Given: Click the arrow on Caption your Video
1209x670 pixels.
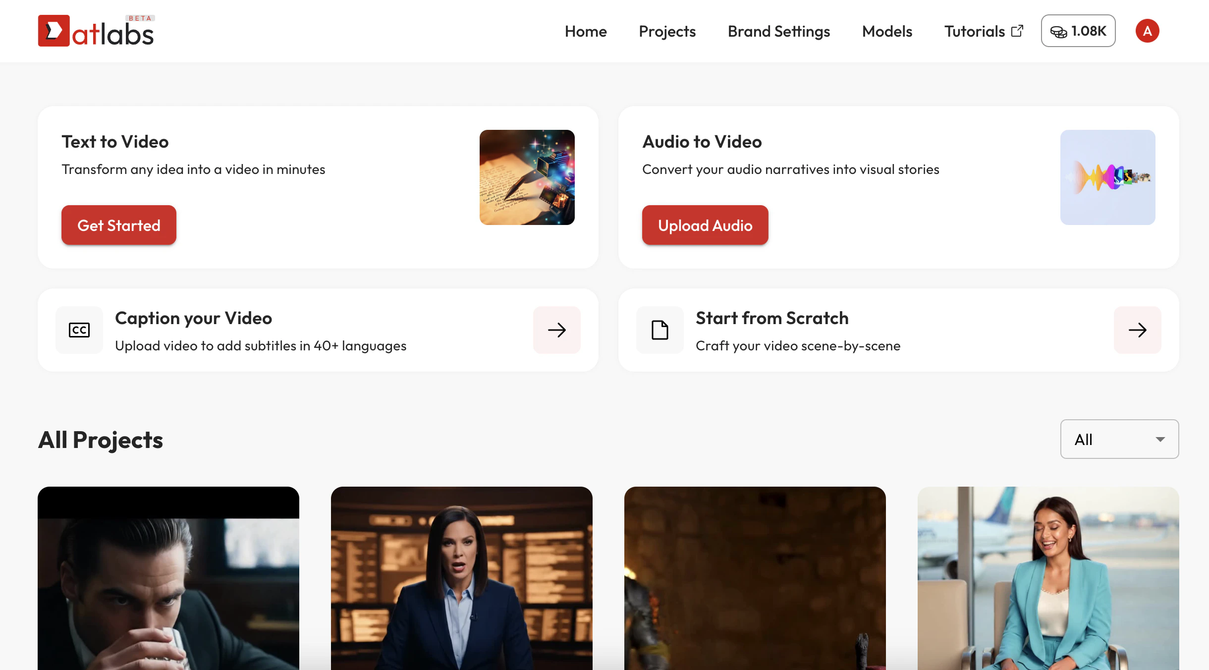Looking at the screenshot, I should coord(556,330).
